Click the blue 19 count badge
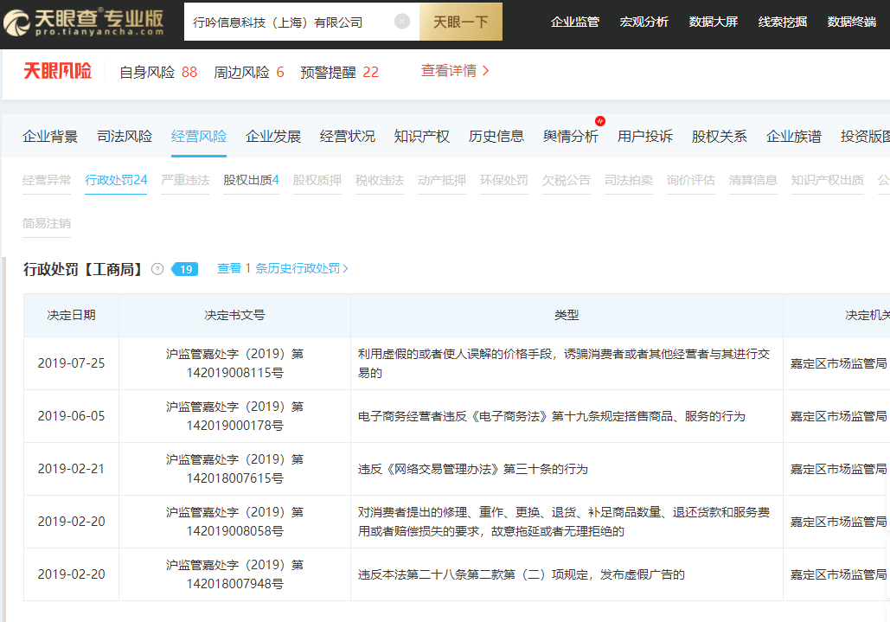 pyautogui.click(x=184, y=268)
